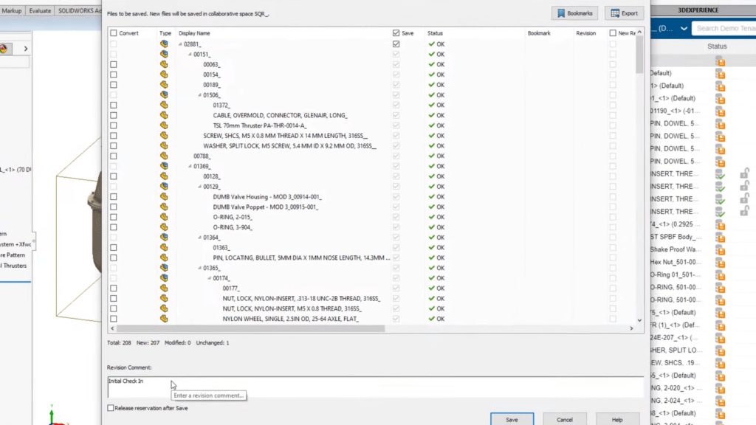Click vertical scrollbar thumb in file list
Image resolution: width=756 pixels, height=425 pixels.
tap(639, 55)
